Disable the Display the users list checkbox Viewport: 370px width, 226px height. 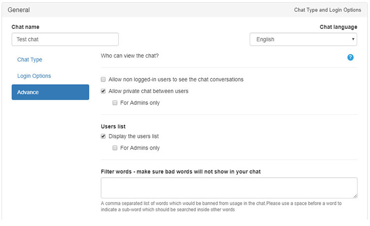(104, 136)
